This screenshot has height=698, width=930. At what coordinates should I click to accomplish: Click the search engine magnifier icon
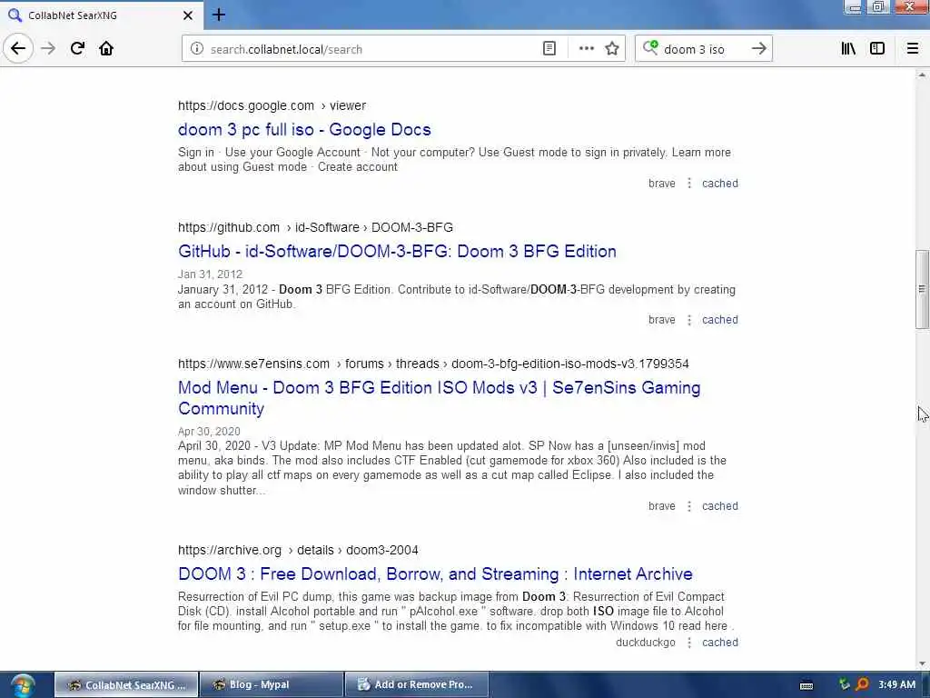(650, 47)
